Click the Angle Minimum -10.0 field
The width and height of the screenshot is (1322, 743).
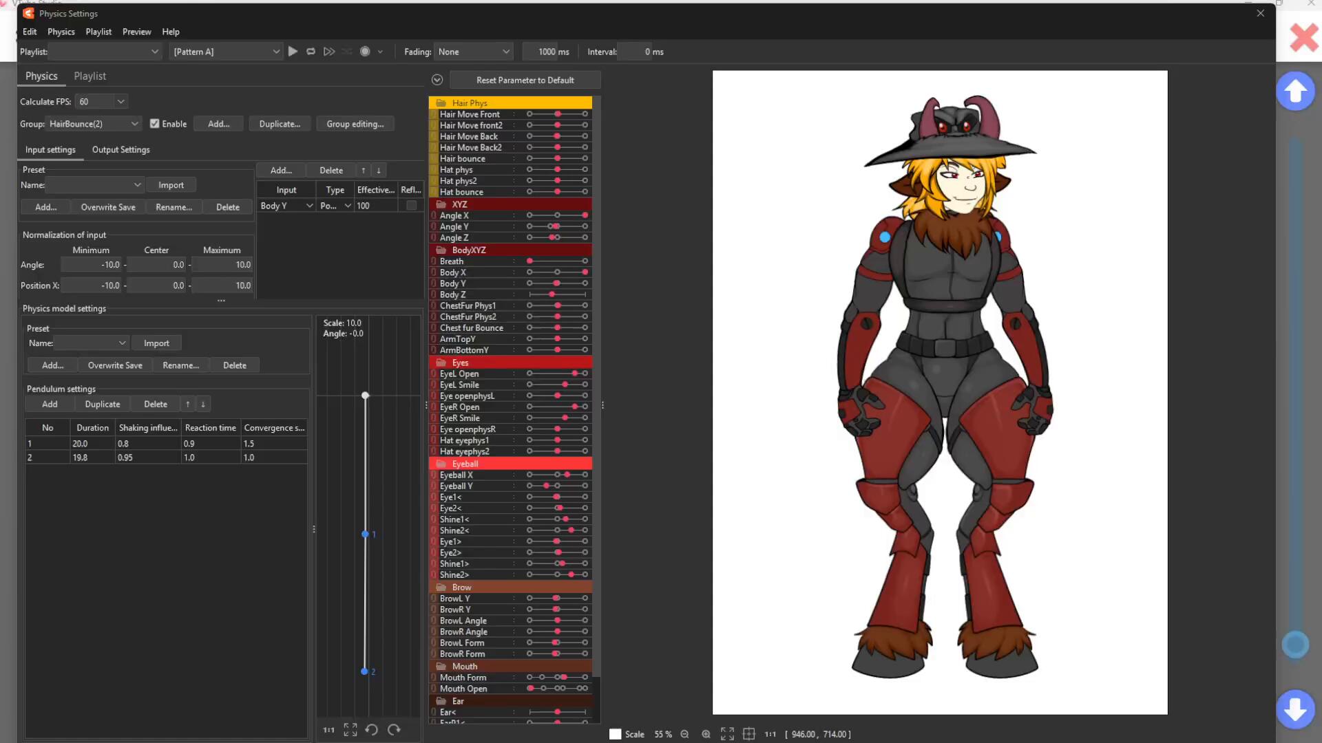92,265
